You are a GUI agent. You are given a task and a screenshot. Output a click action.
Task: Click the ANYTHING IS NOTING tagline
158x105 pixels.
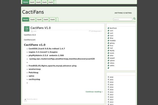[123, 13]
